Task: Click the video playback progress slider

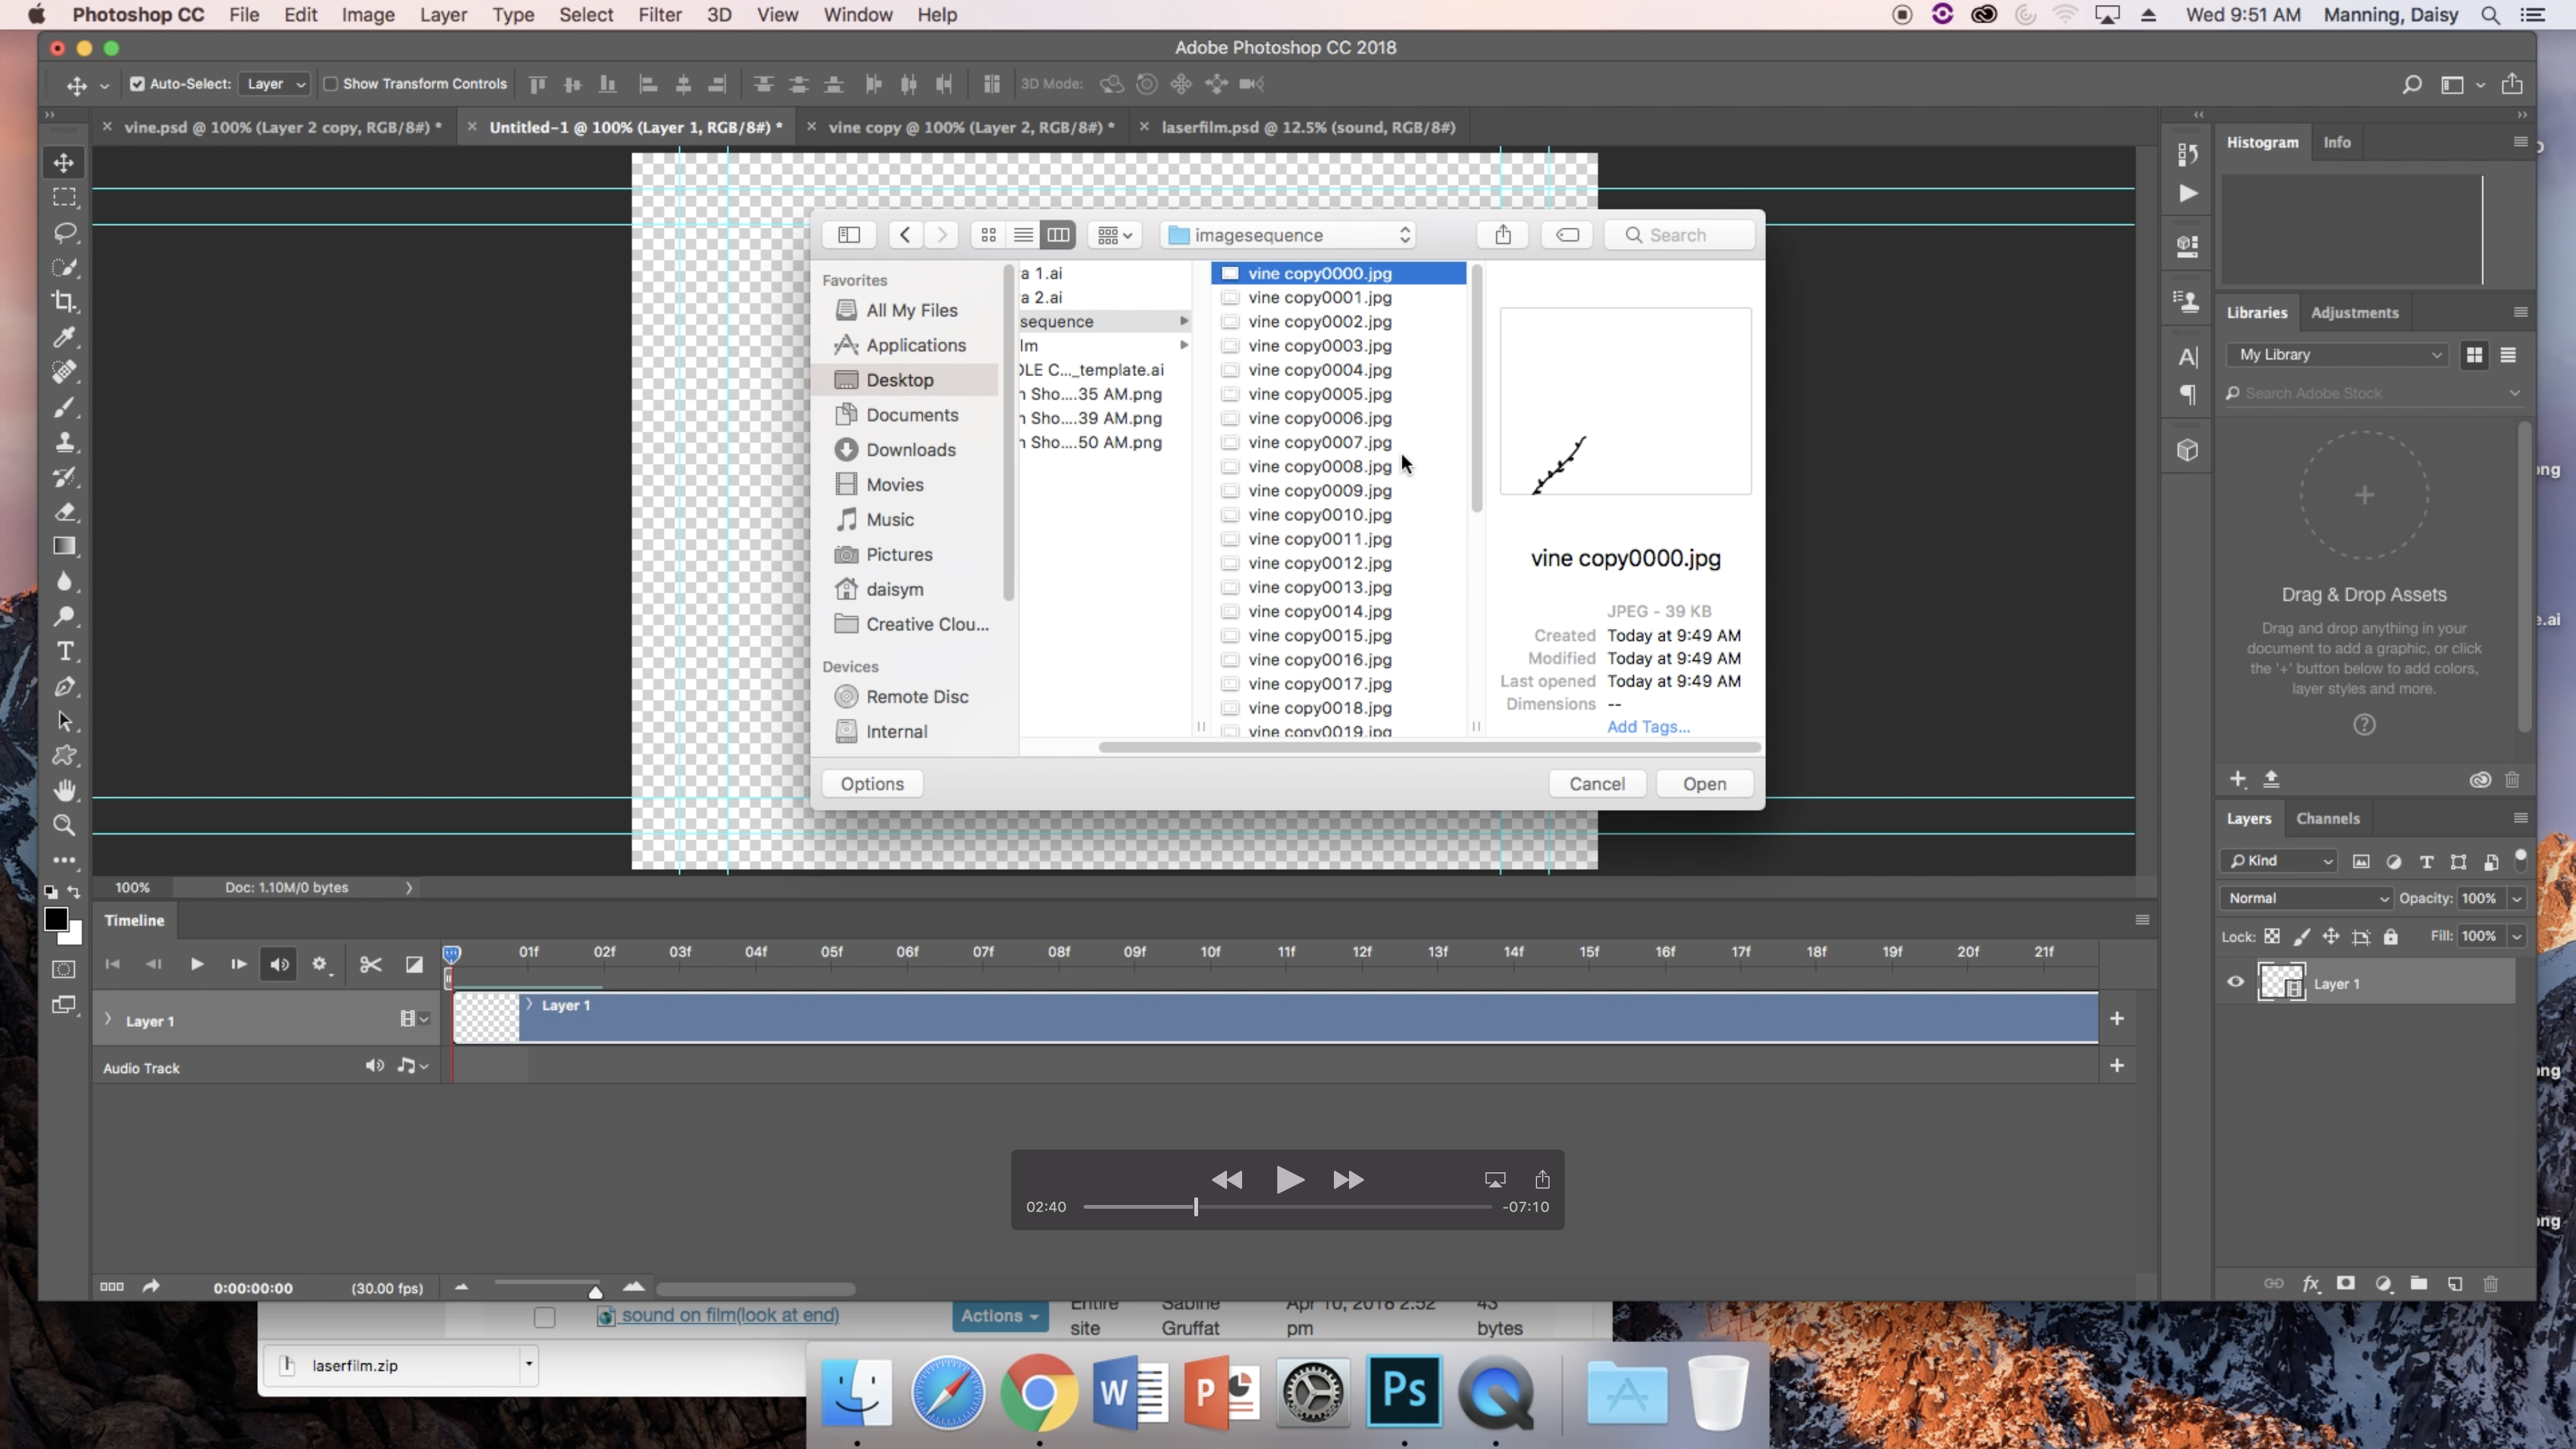Action: (1287, 1207)
